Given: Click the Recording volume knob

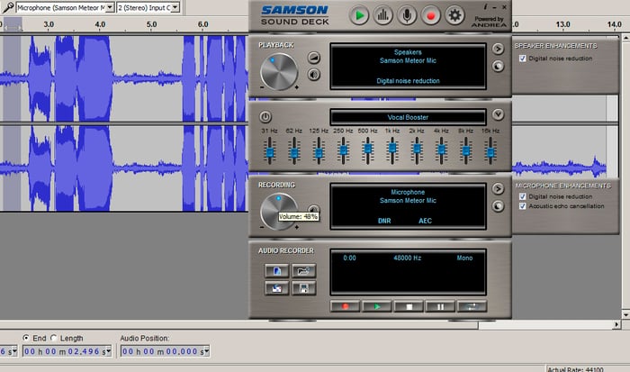Looking at the screenshot, I should tap(279, 212).
